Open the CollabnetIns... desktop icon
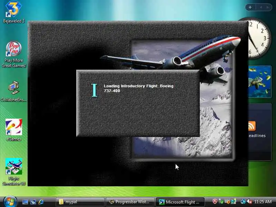Screen dimensions: 276x207 click(13, 91)
